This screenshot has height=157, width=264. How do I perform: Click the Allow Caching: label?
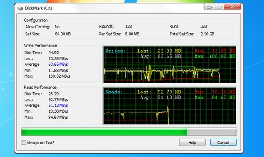point(38,27)
